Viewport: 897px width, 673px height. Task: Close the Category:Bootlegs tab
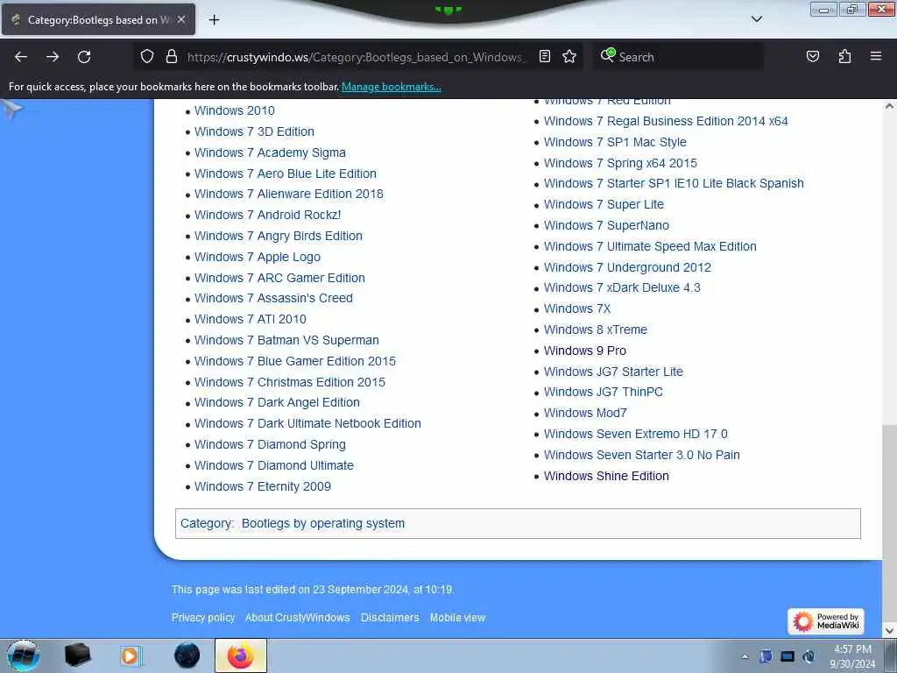pyautogui.click(x=181, y=19)
